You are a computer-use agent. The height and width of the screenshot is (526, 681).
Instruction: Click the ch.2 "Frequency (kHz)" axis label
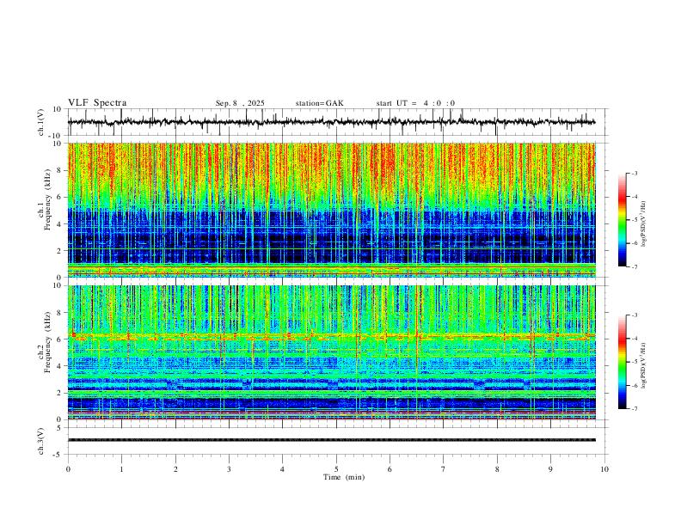pyautogui.click(x=47, y=342)
